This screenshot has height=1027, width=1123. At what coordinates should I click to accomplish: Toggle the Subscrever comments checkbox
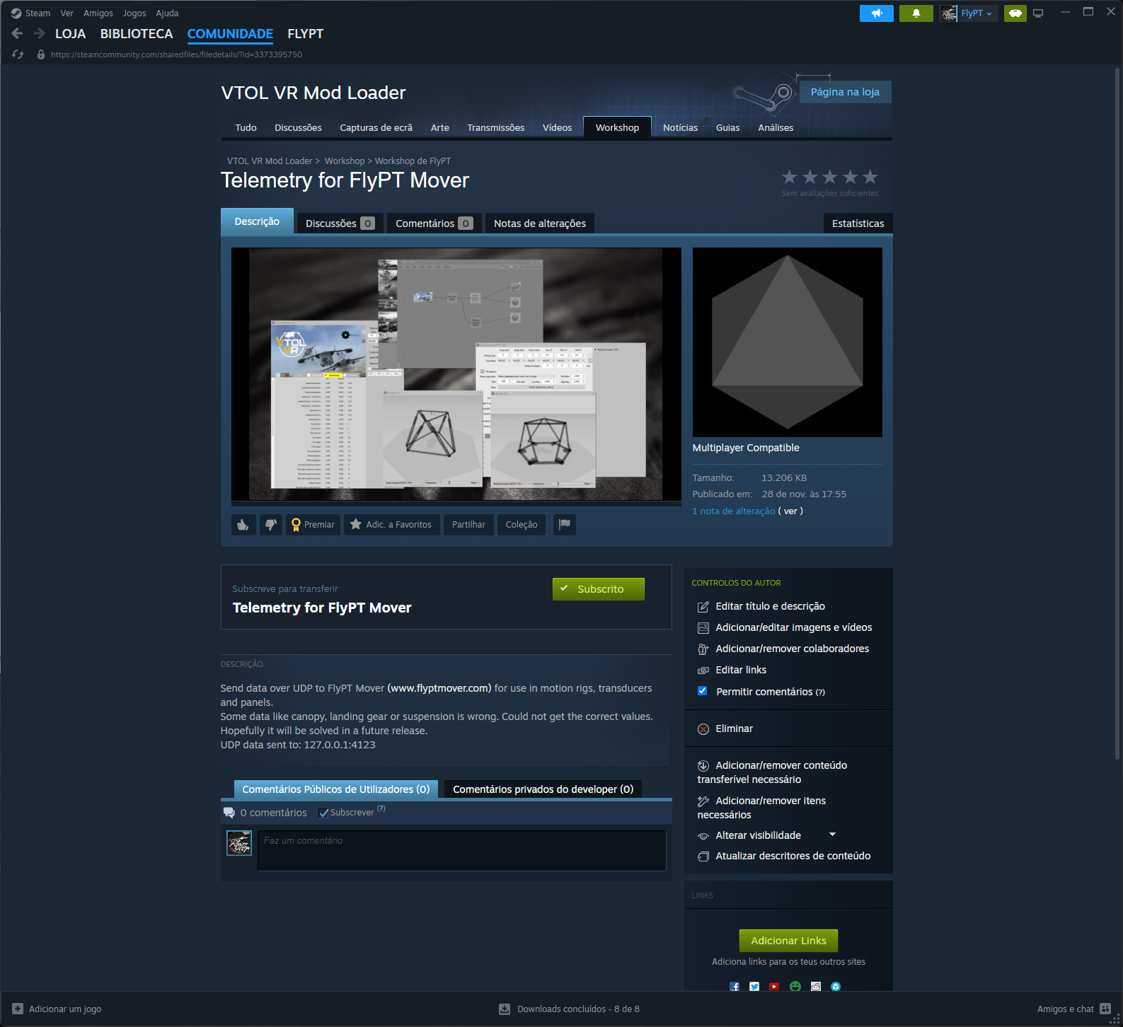click(323, 813)
